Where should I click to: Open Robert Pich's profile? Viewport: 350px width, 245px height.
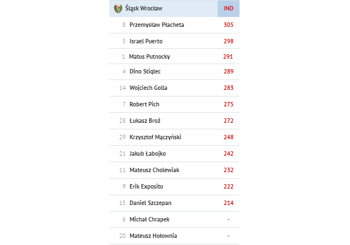point(144,104)
